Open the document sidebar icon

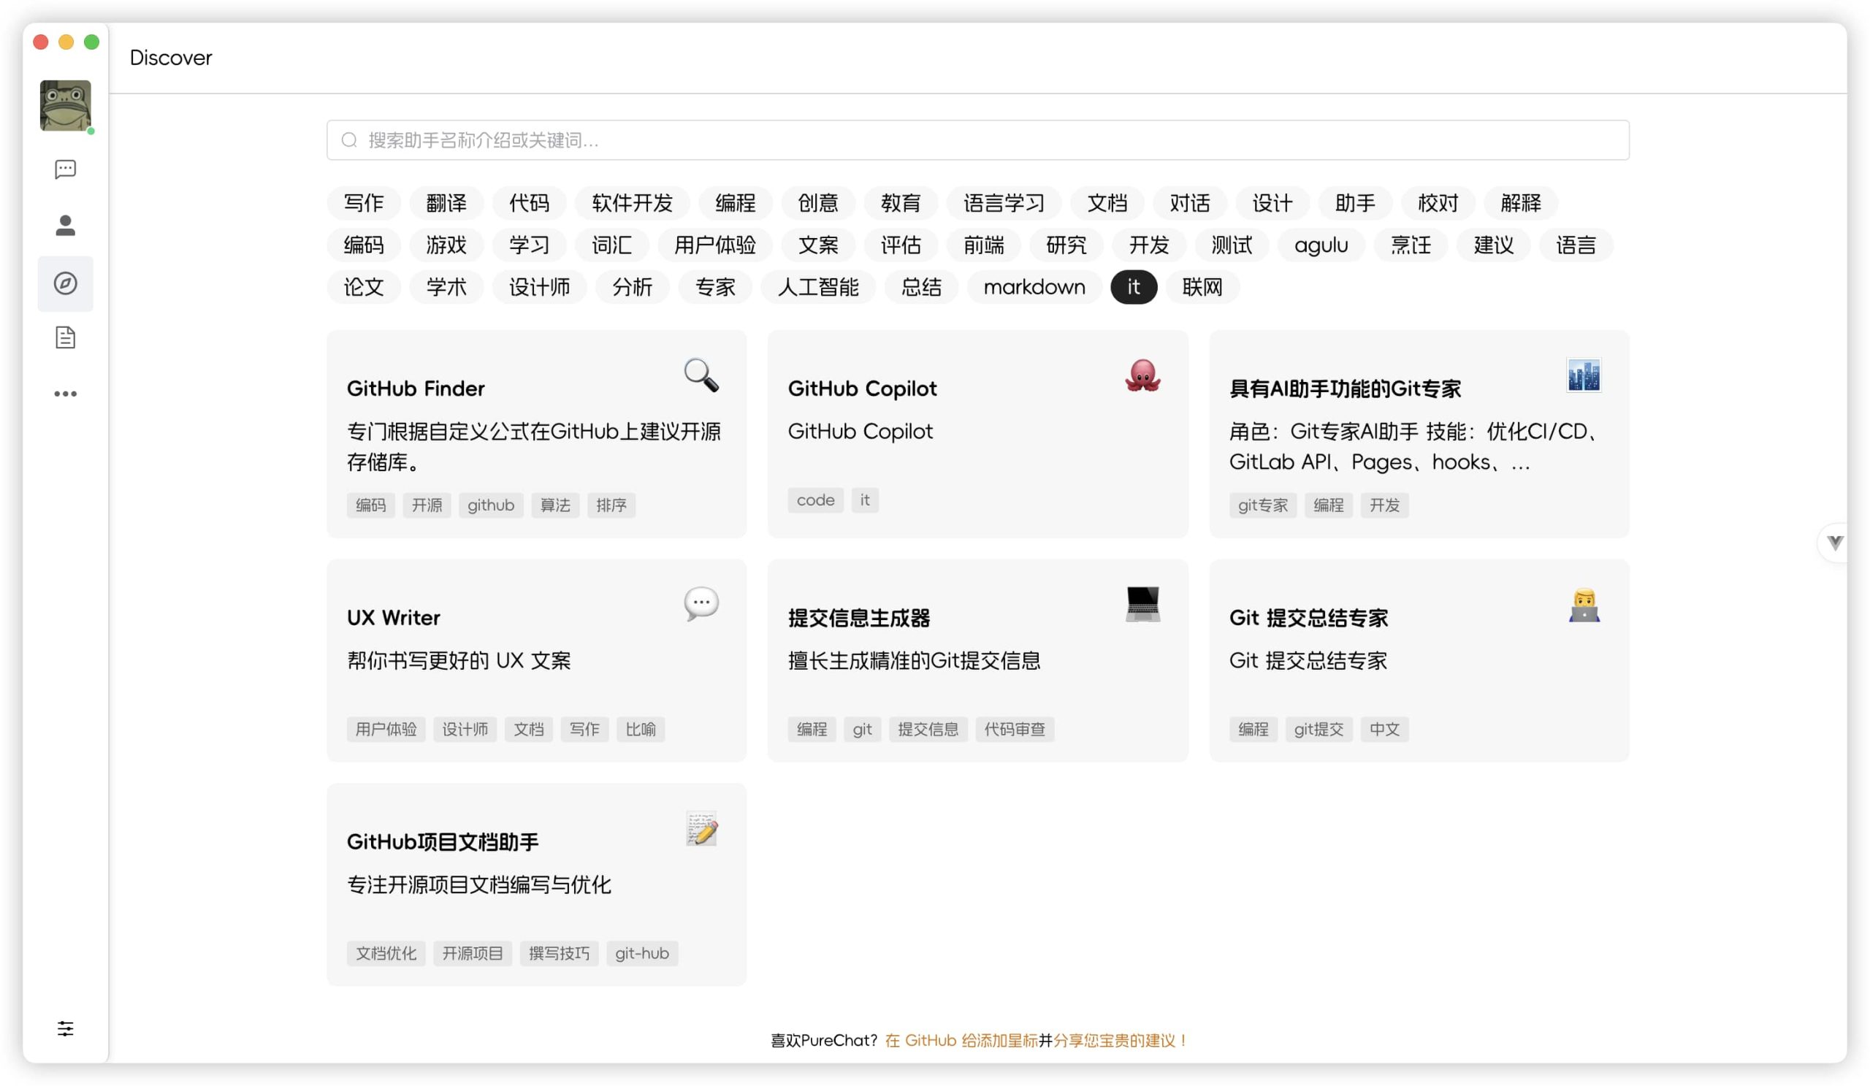pyautogui.click(x=65, y=338)
